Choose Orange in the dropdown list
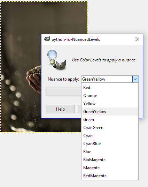 [110, 96]
